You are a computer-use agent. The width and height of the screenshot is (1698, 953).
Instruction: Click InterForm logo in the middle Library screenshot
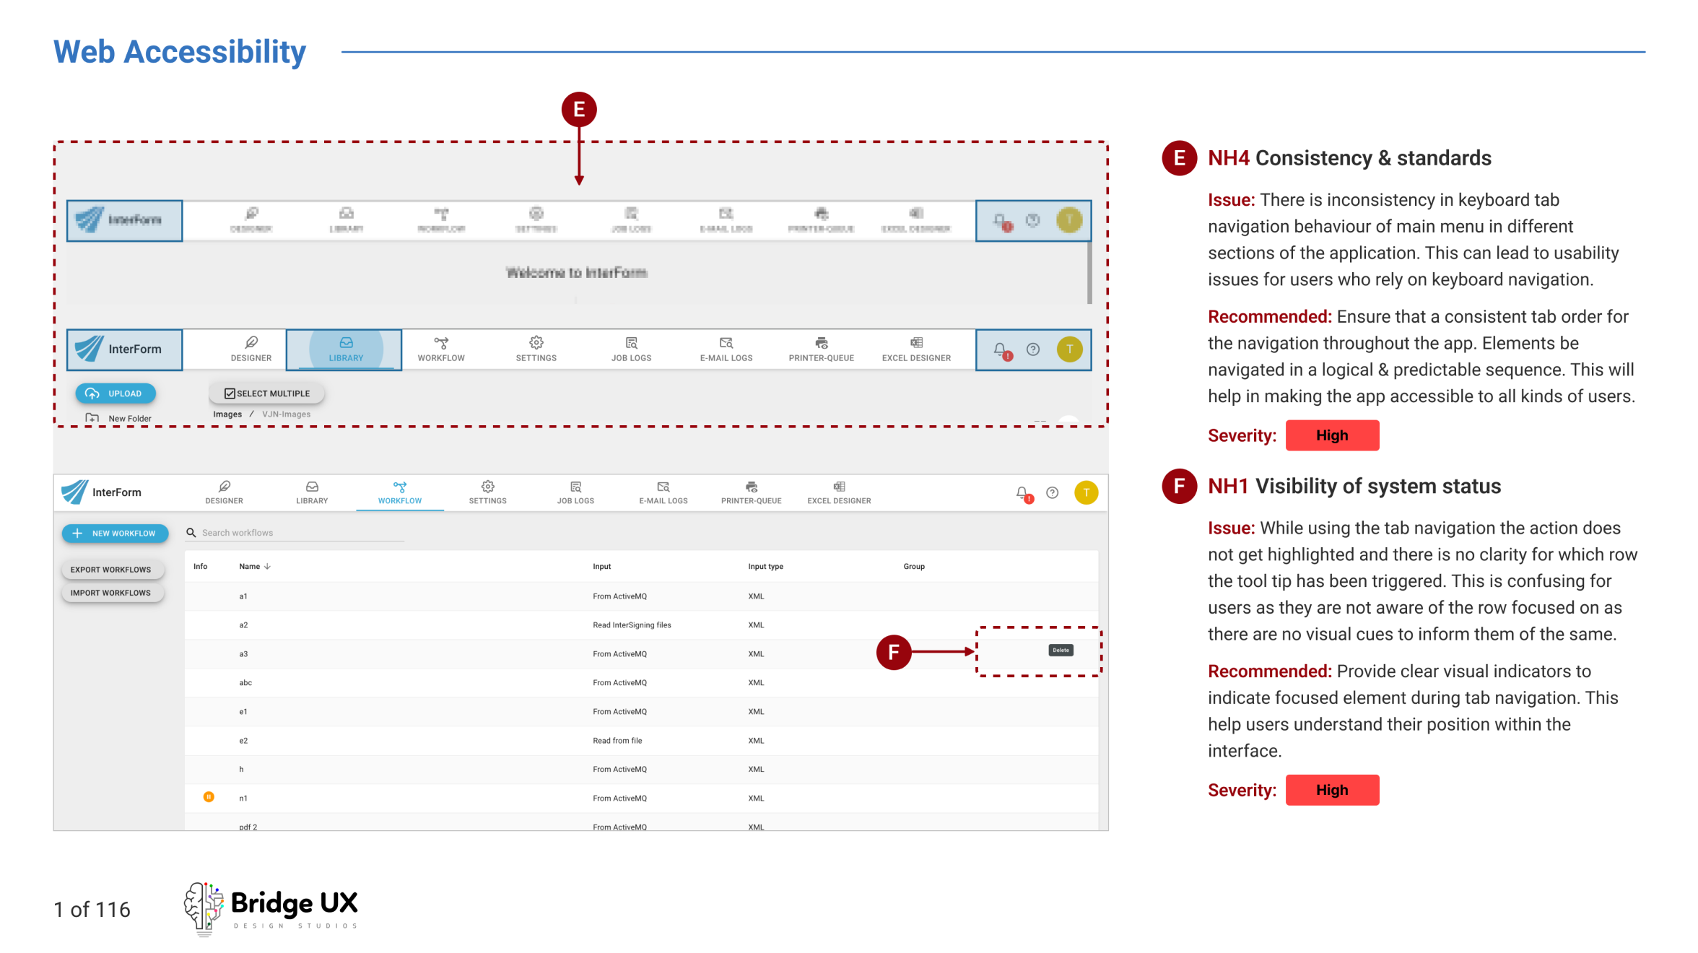[125, 349]
